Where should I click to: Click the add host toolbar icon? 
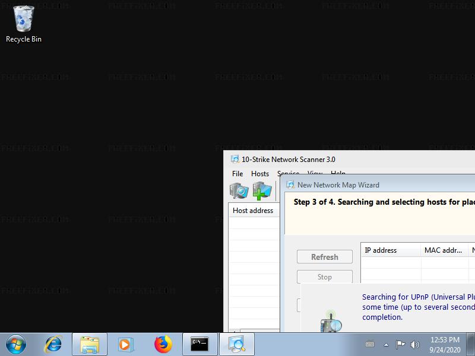[262, 190]
